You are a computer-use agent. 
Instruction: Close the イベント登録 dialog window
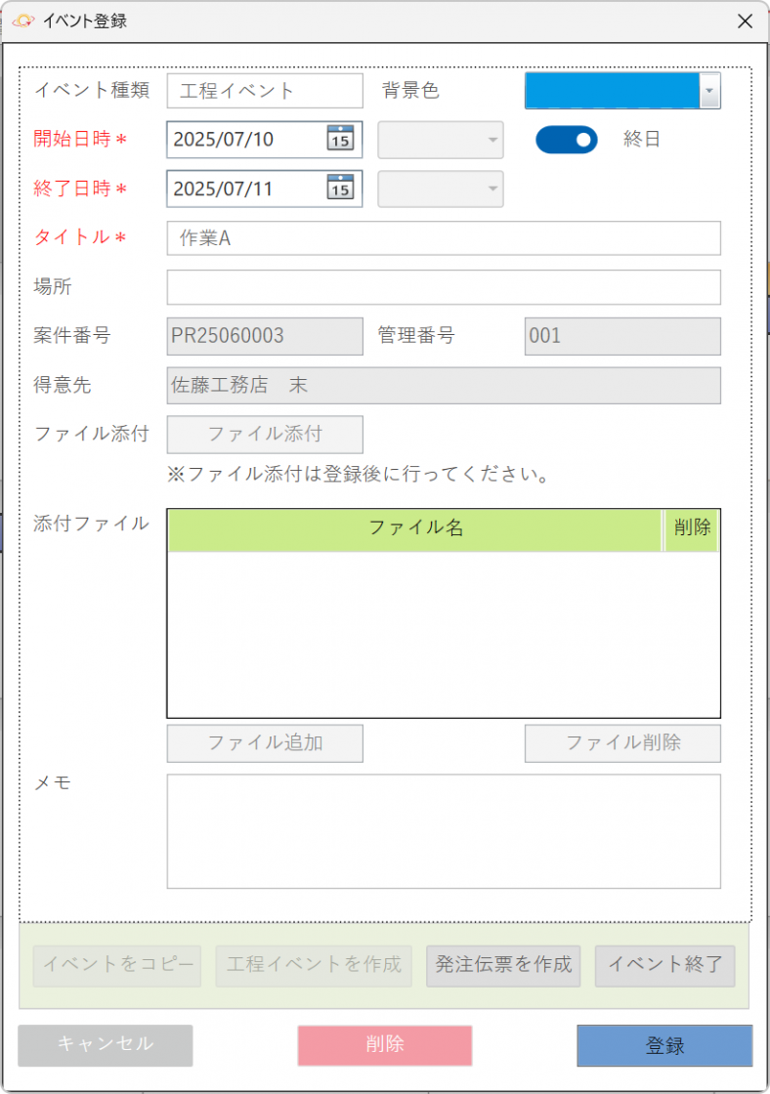745,21
